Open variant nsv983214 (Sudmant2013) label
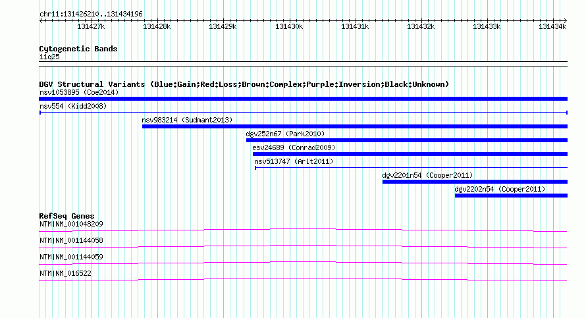Viewport: 586px width, 318px height. click(x=187, y=120)
